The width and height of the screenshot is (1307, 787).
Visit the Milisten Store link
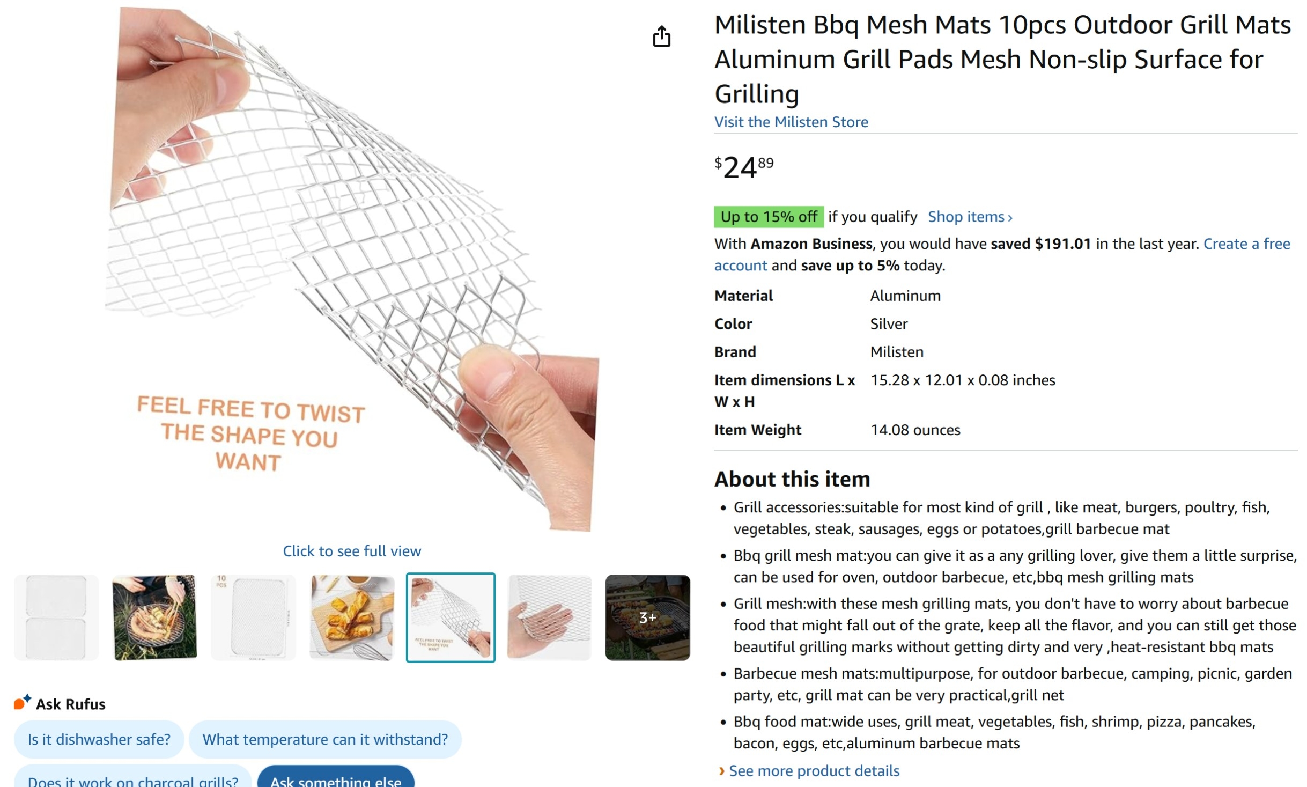tap(791, 122)
